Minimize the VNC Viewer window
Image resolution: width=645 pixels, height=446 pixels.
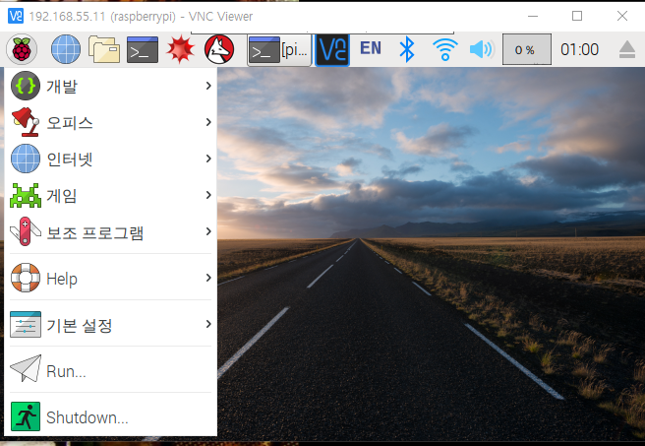pyautogui.click(x=533, y=16)
